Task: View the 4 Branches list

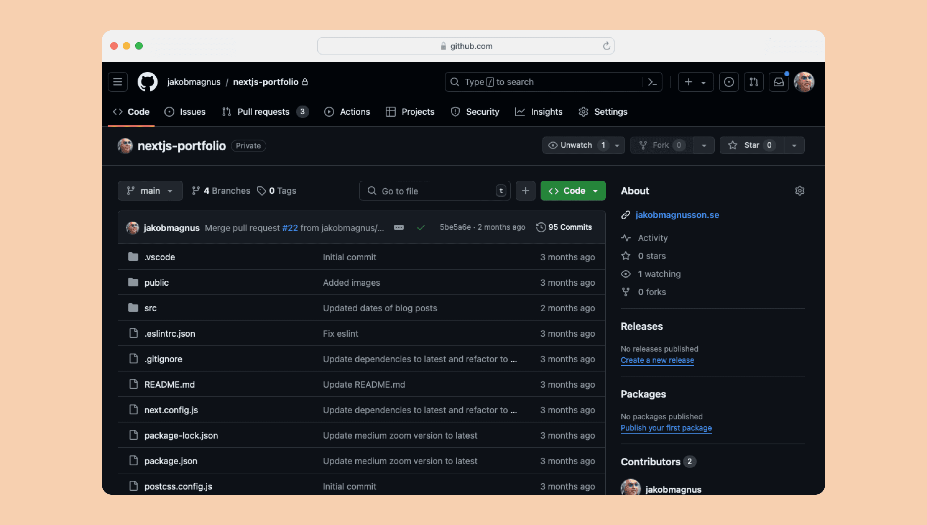Action: tap(221, 191)
